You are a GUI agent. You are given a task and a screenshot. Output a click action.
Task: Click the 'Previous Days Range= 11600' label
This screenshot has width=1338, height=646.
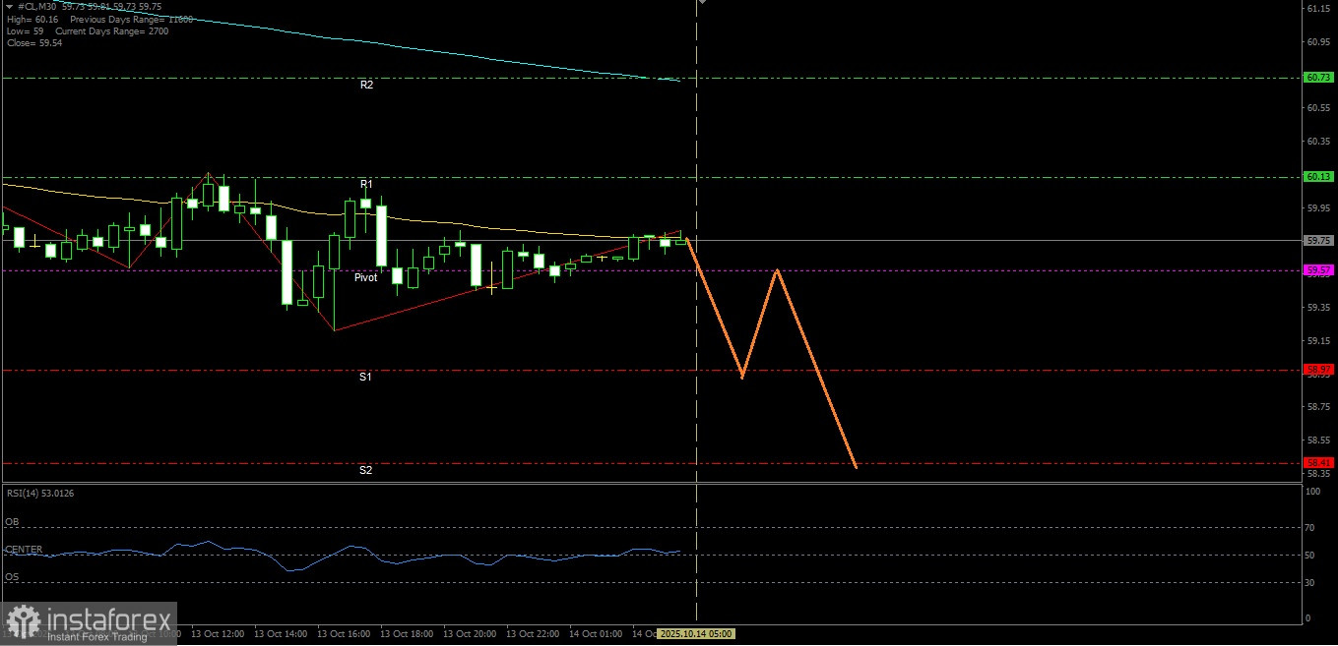(x=132, y=19)
